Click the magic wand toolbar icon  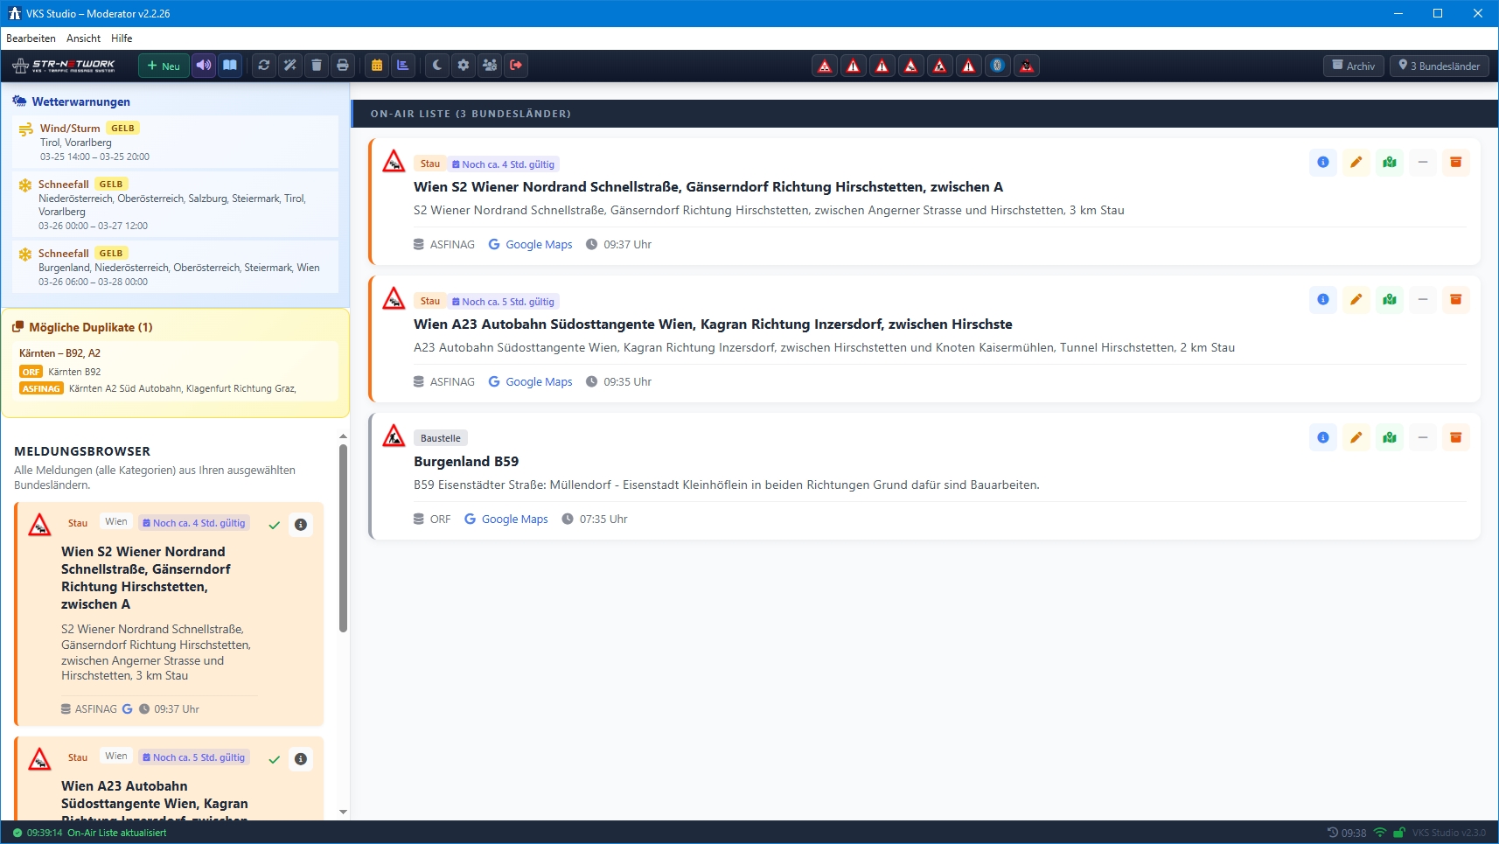pos(290,66)
